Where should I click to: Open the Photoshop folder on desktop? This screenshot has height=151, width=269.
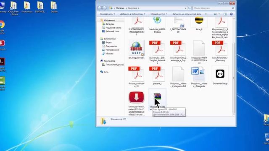[x=27, y=7]
